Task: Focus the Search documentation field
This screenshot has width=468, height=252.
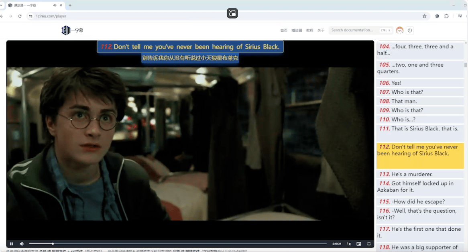Action: click(x=353, y=30)
